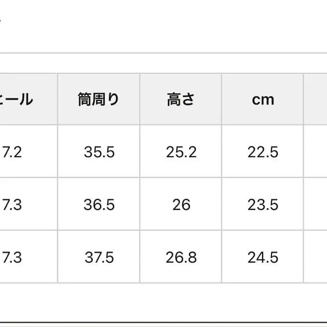Click the empty header cell right of cm
The width and height of the screenshot is (327, 327).
click(316, 100)
